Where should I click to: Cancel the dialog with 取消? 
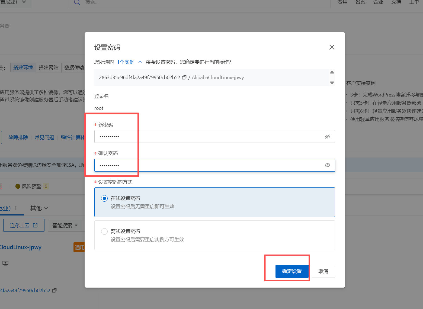(323, 271)
